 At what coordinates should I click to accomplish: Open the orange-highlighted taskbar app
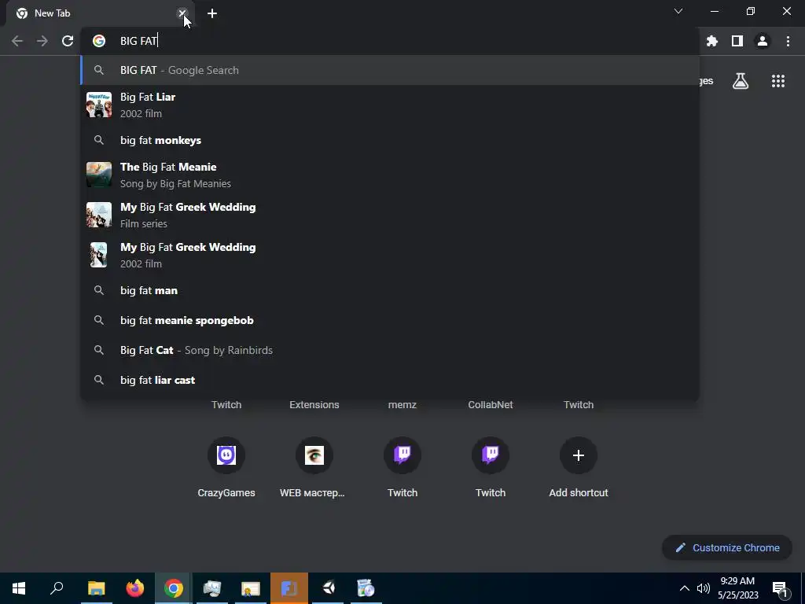coord(289,588)
